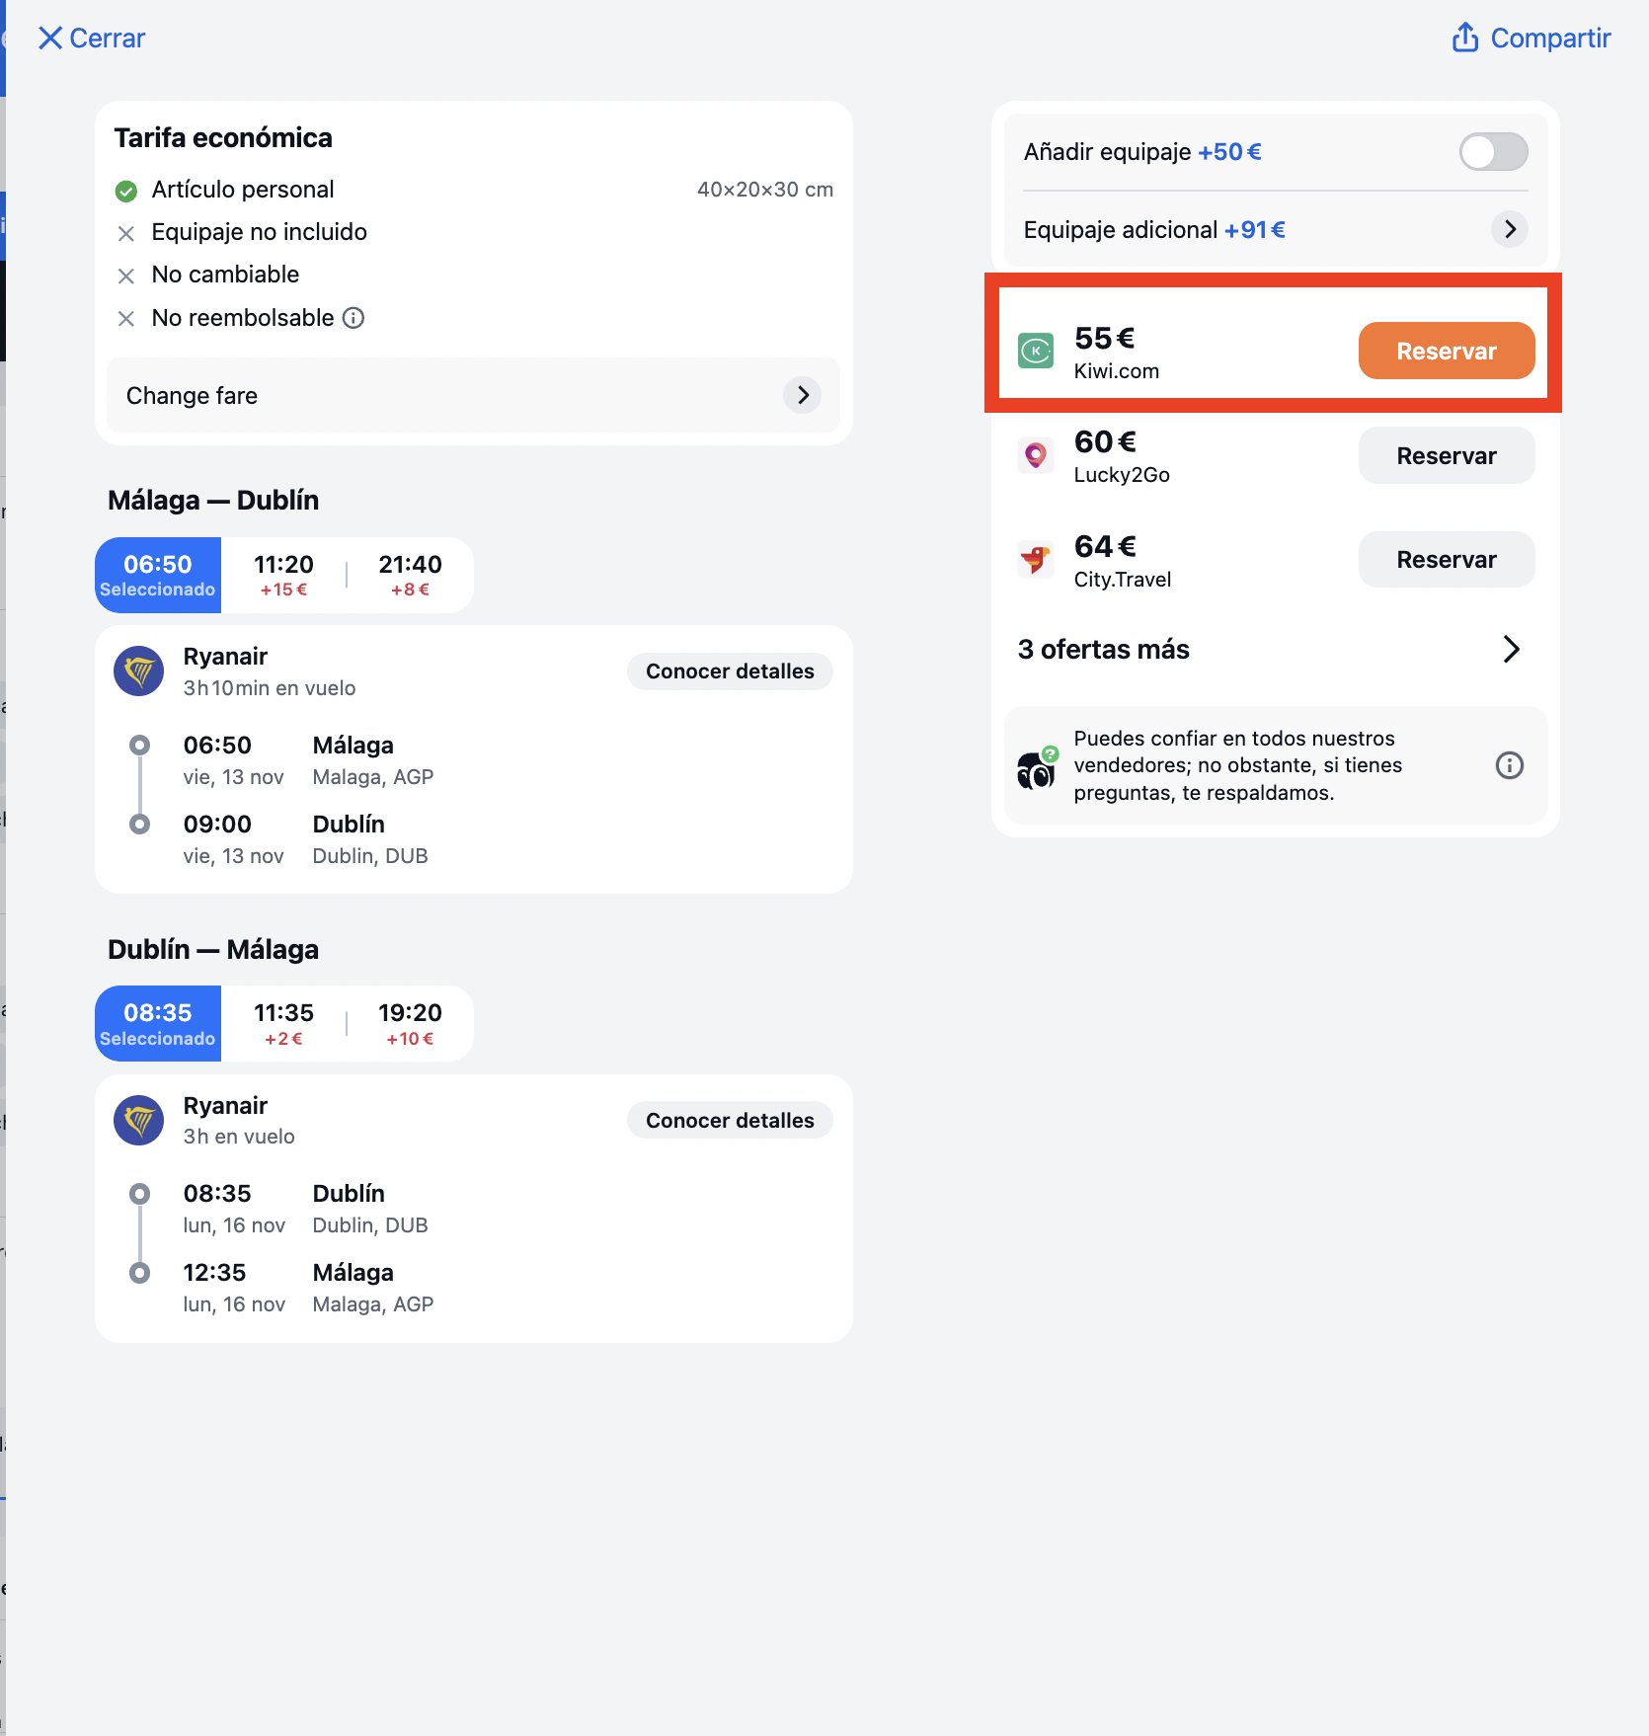The image size is (1649, 1736).
Task: Select the 06:50 Málaga departure tab
Action: tap(158, 575)
